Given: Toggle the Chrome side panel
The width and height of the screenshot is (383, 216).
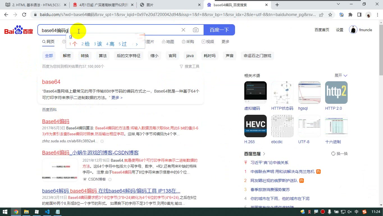Looking at the screenshot, I should pyautogui.click(x=359, y=15).
